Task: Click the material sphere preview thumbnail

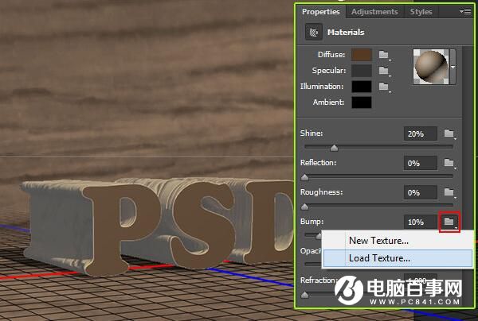Action: 431,67
